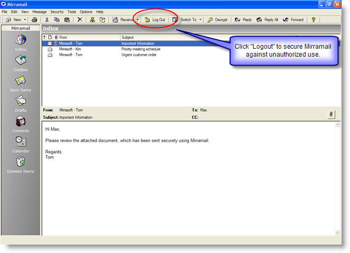Open Deleted Items in sidebar
350x253 pixels.
coord(21,165)
